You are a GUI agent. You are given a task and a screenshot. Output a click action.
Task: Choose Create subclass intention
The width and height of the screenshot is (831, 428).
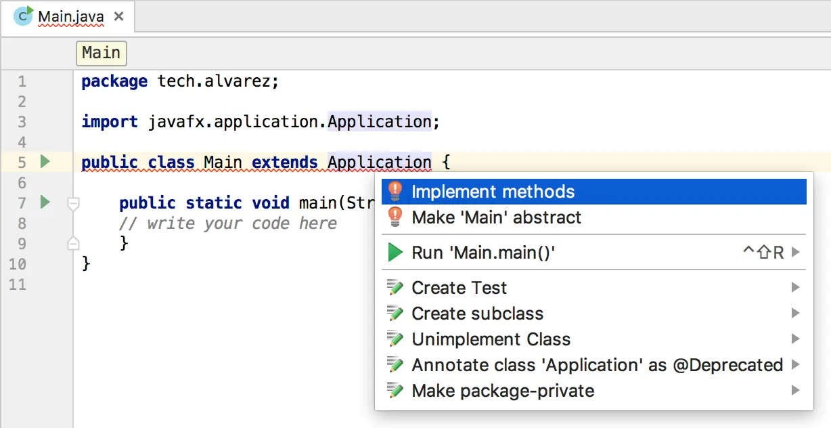pyautogui.click(x=593, y=314)
